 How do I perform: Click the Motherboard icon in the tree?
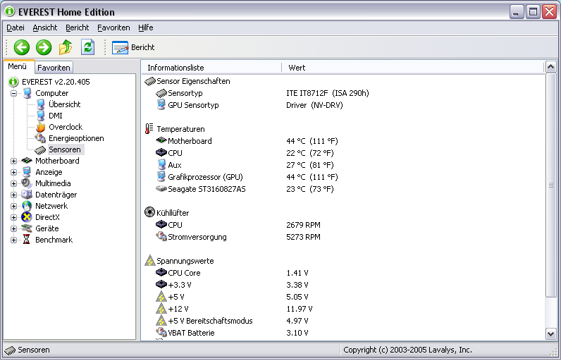click(x=27, y=161)
